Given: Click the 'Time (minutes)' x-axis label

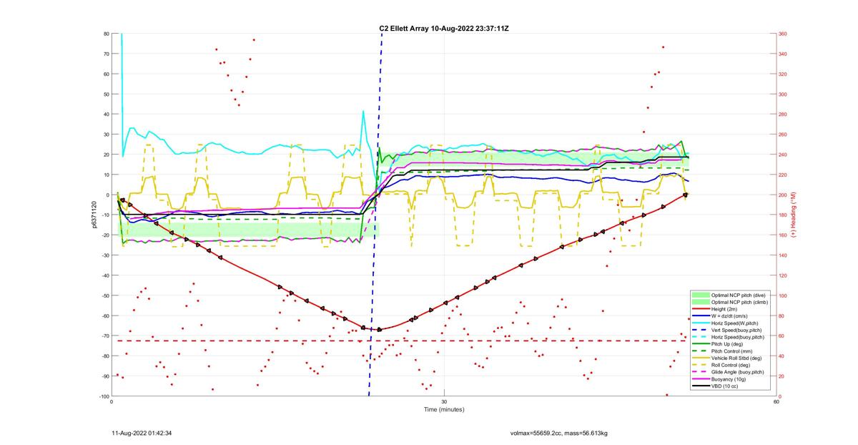Looking at the screenshot, I should tap(444, 410).
